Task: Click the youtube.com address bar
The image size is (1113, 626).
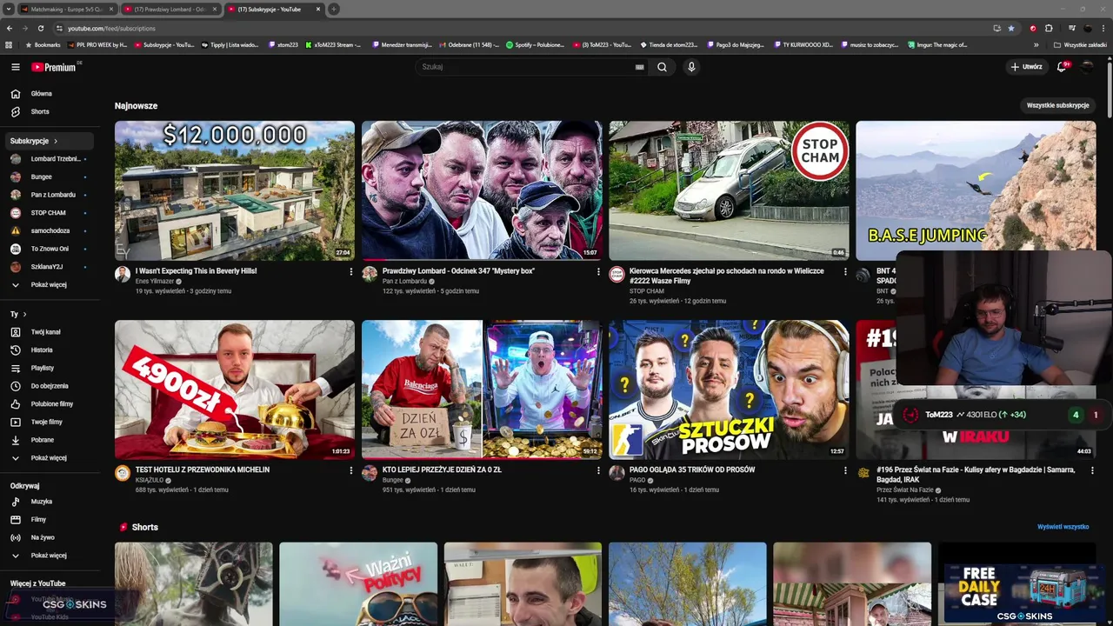Action: (522, 28)
